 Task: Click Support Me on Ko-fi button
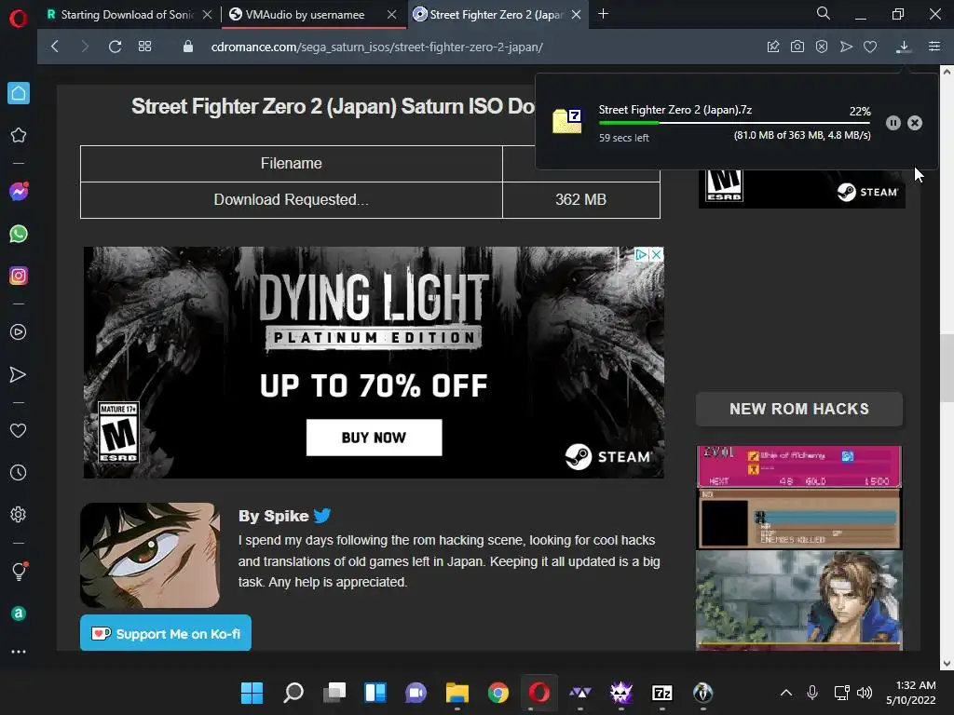click(x=166, y=633)
